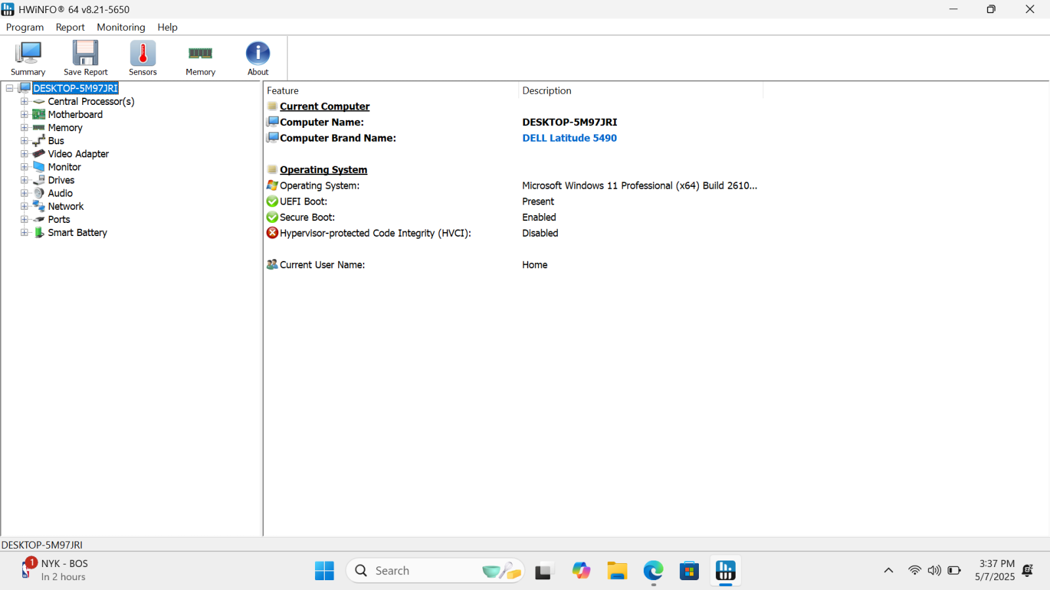Select the Network tree item

click(66, 206)
